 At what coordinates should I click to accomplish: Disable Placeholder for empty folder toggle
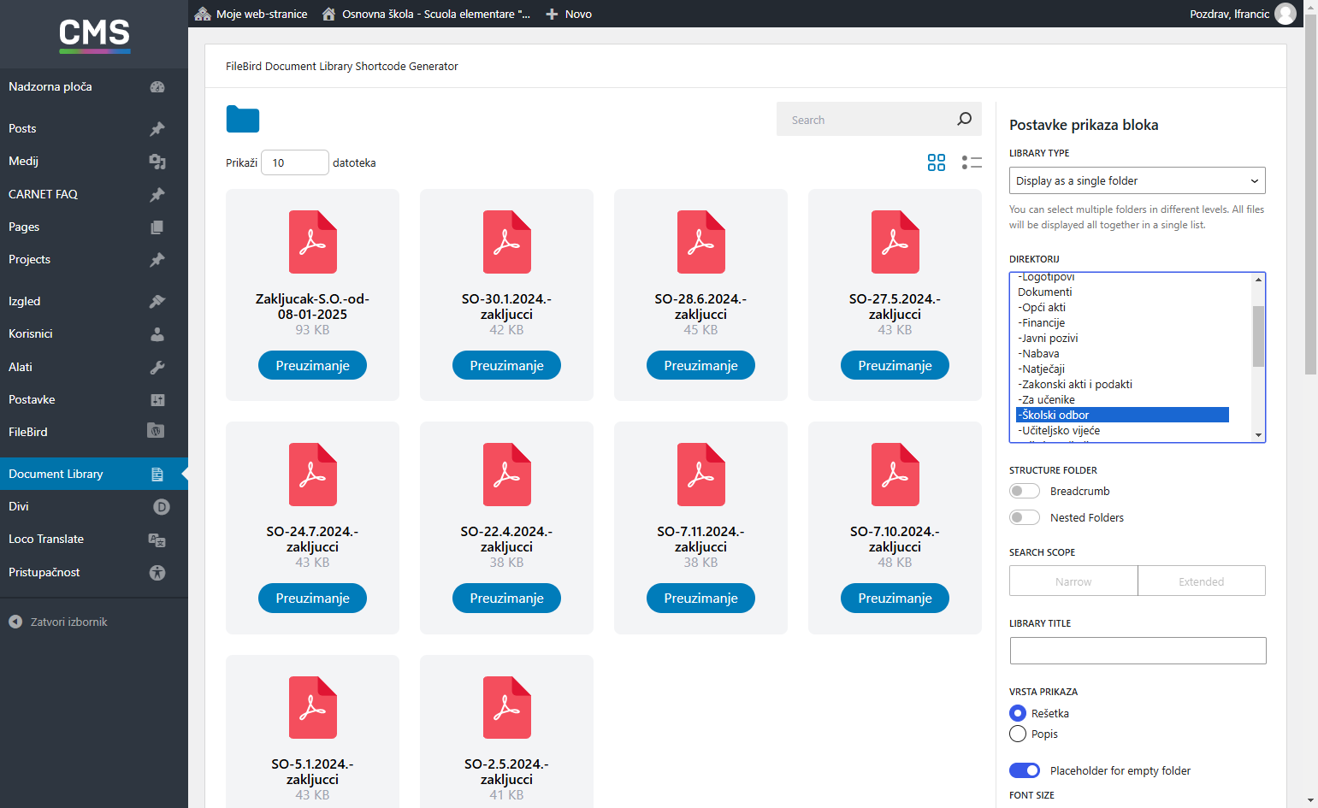(1025, 770)
